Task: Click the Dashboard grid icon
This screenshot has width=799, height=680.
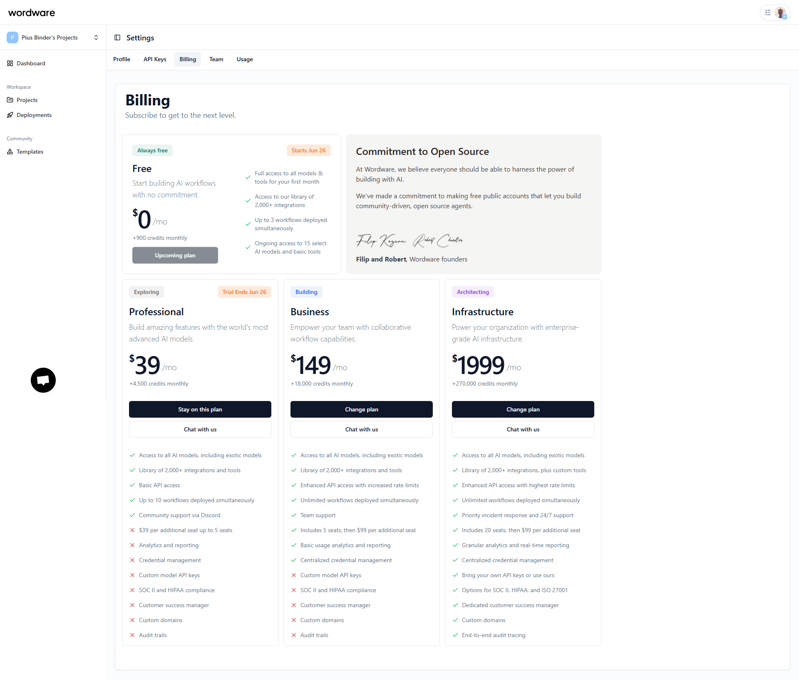Action: (10, 63)
